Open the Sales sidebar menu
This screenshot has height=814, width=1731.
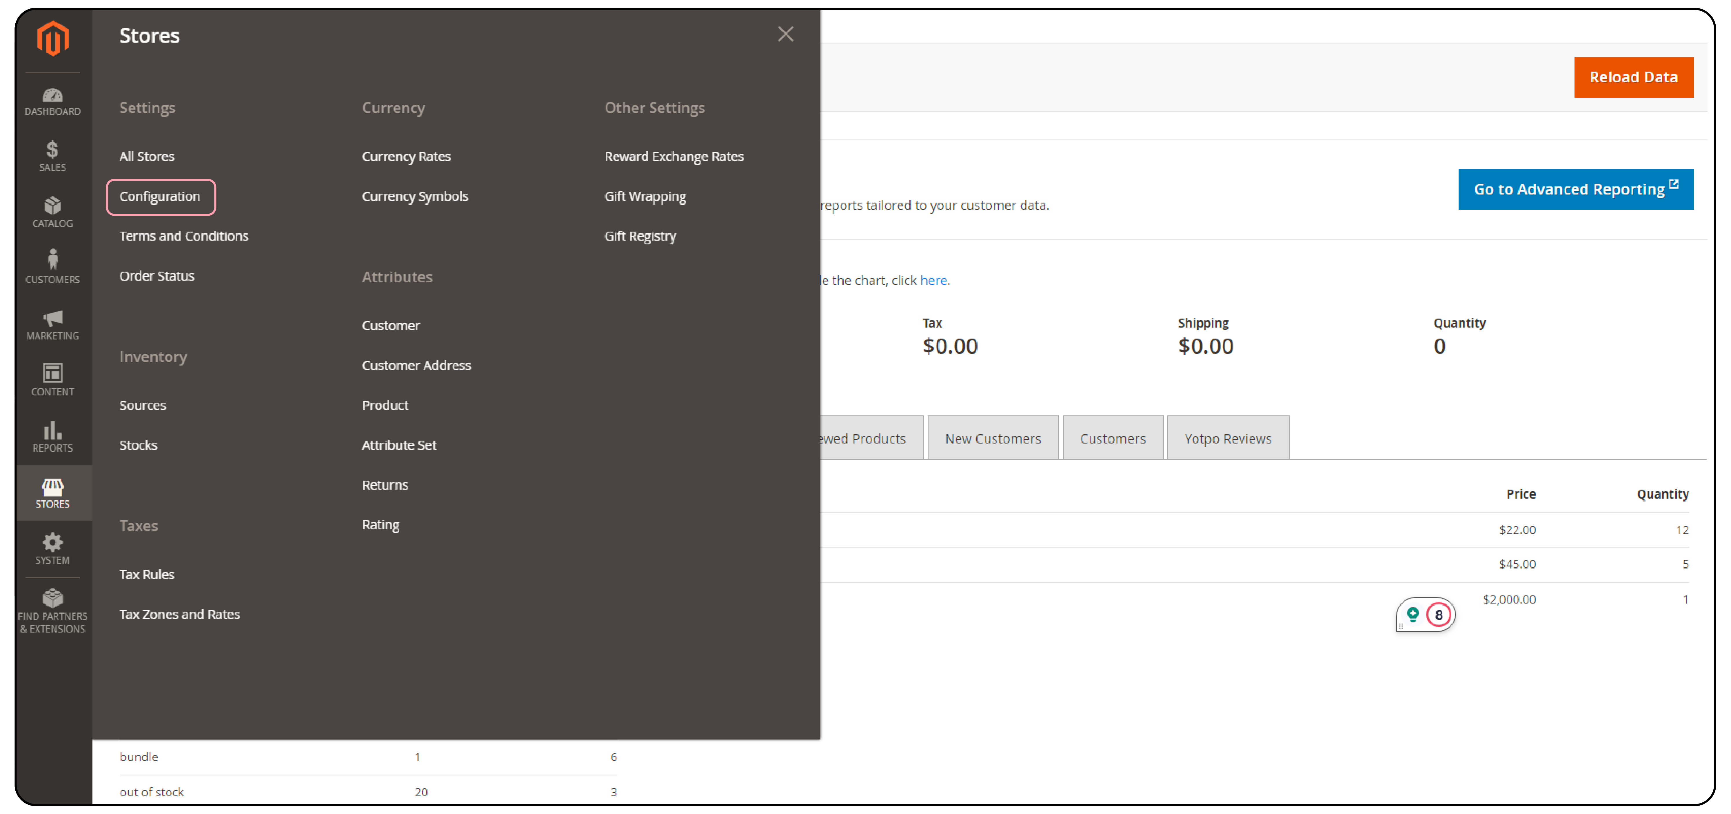click(x=53, y=157)
